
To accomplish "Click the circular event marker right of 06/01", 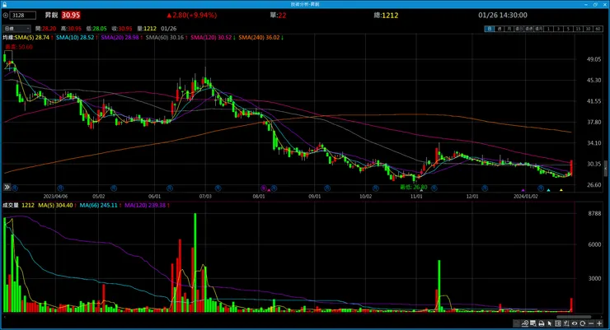I will tap(170, 188).
